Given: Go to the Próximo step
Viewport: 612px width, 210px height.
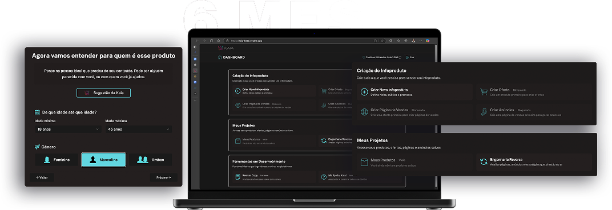Looking at the screenshot, I should pyautogui.click(x=163, y=177).
